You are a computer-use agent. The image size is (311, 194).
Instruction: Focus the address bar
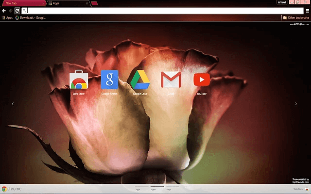click(x=146, y=10)
